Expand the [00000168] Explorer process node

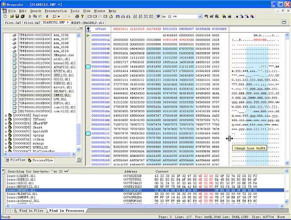pos(6,115)
